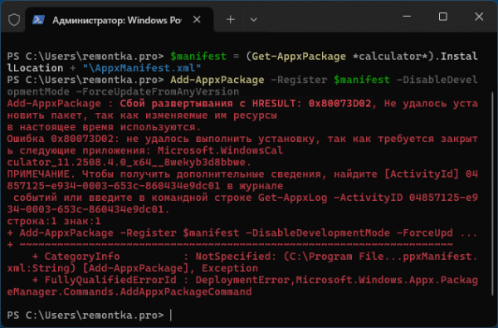The image size is (498, 328).
Task: Click eManager.Commands.AddAppxPackageCommand text
Action: tap(129, 291)
